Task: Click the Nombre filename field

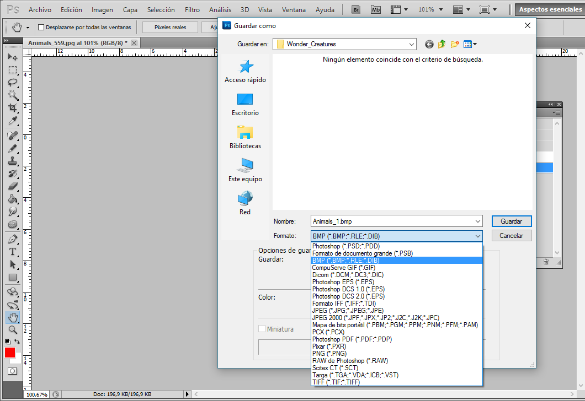Action: [x=392, y=221]
